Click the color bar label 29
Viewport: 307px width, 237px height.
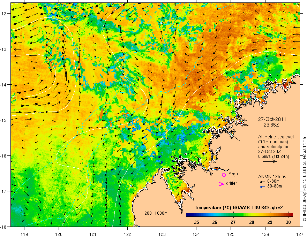pyautogui.click(x=270, y=222)
